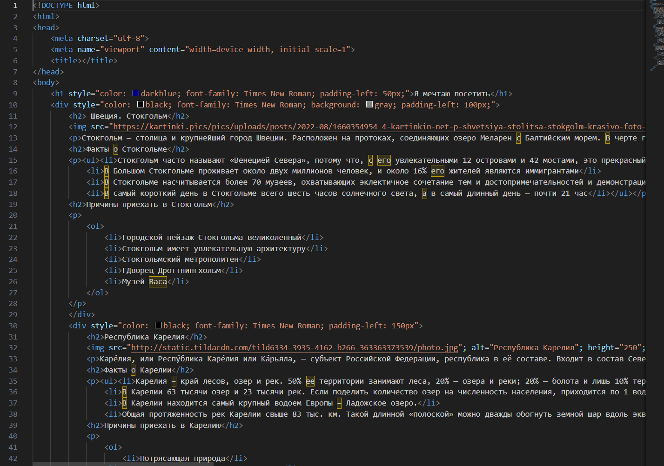Open the gray background color swatch picker
Image resolution: width=664 pixels, height=466 pixels.
pos(369,105)
